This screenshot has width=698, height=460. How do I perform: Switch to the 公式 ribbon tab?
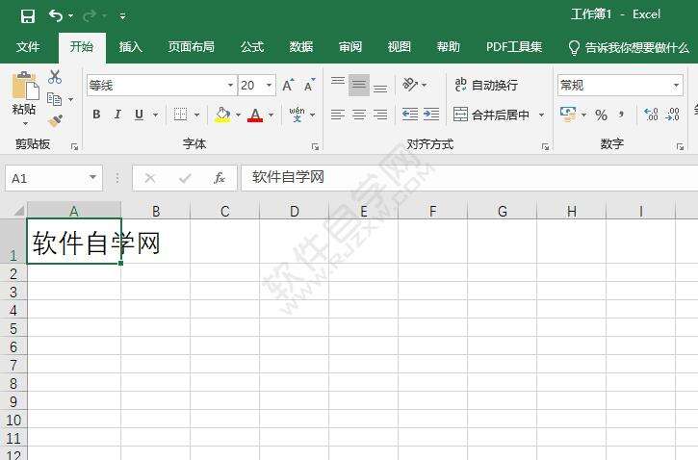coord(252,47)
